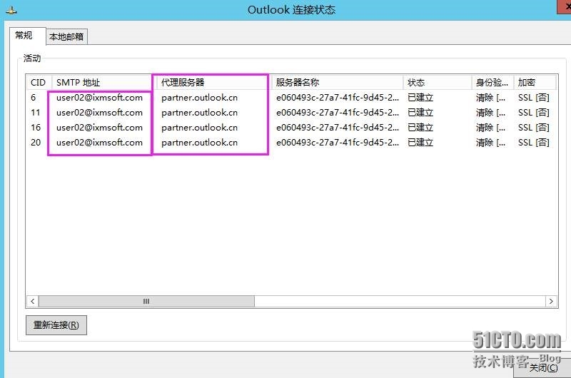This screenshot has width=571, height=378.
Task: Click the 关闭(C) button
Action: click(x=542, y=368)
